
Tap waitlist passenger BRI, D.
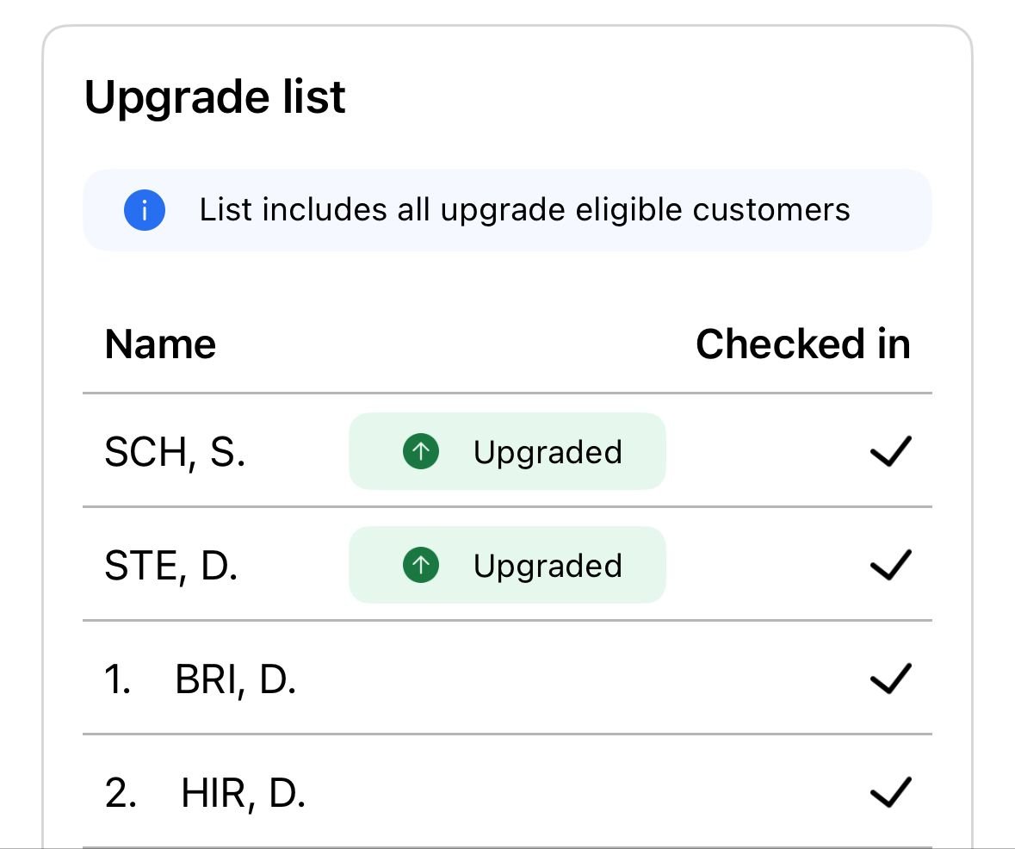point(235,680)
